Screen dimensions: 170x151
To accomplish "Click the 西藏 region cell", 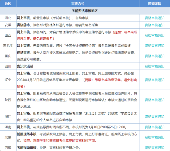I will (x=8, y=148).
